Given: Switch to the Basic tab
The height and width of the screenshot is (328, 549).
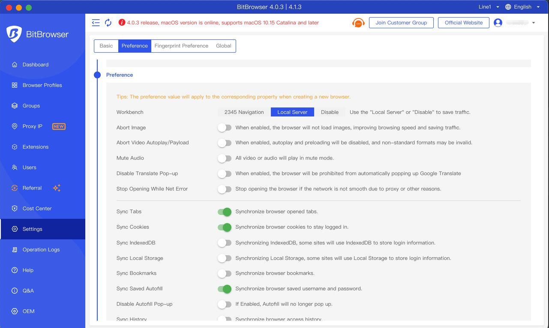Looking at the screenshot, I should pos(106,46).
